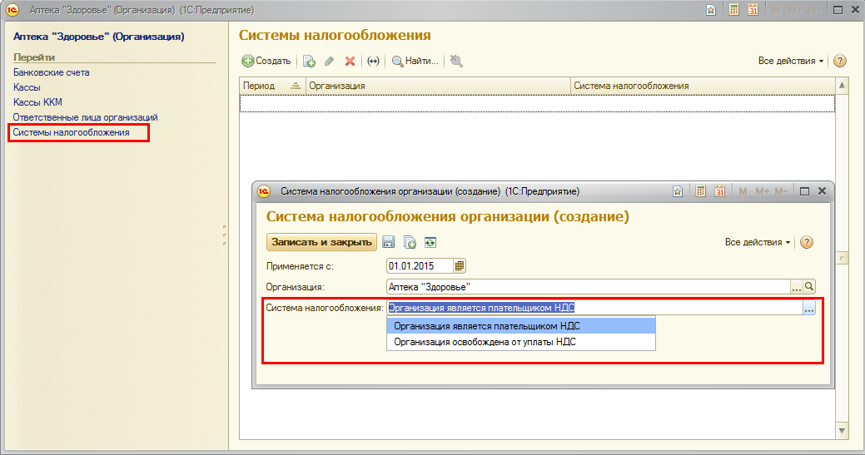Open the calculator icon in main title bar
The image size is (865, 455).
point(733,10)
